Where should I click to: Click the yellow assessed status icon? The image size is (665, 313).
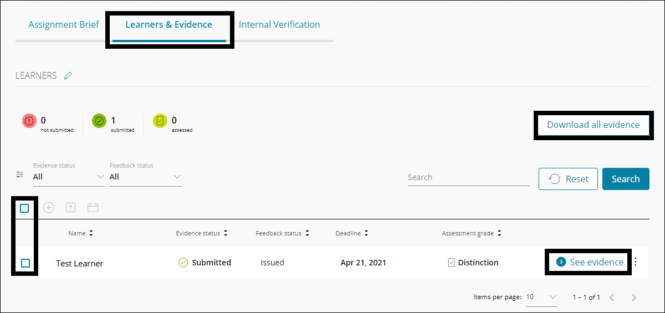point(160,121)
